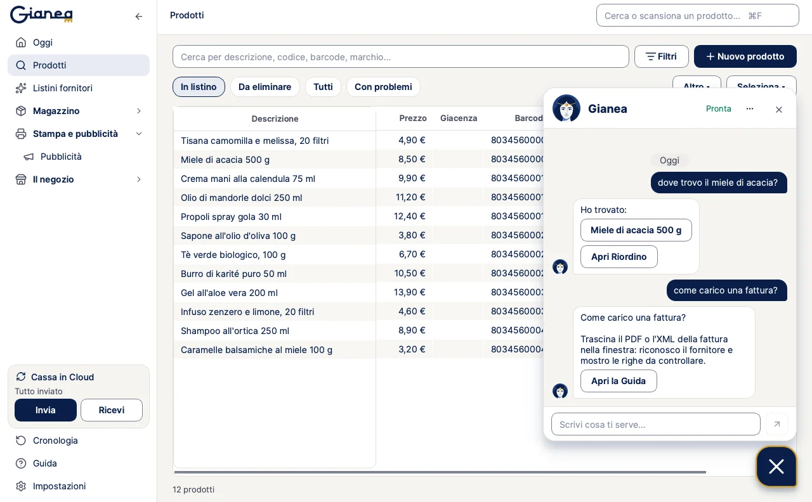Focus the global product search or scan field
The height and width of the screenshot is (502, 812).
tap(698, 15)
